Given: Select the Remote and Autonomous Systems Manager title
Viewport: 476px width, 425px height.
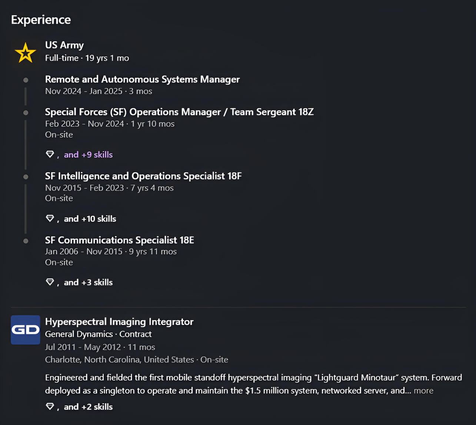Looking at the screenshot, I should coord(142,79).
